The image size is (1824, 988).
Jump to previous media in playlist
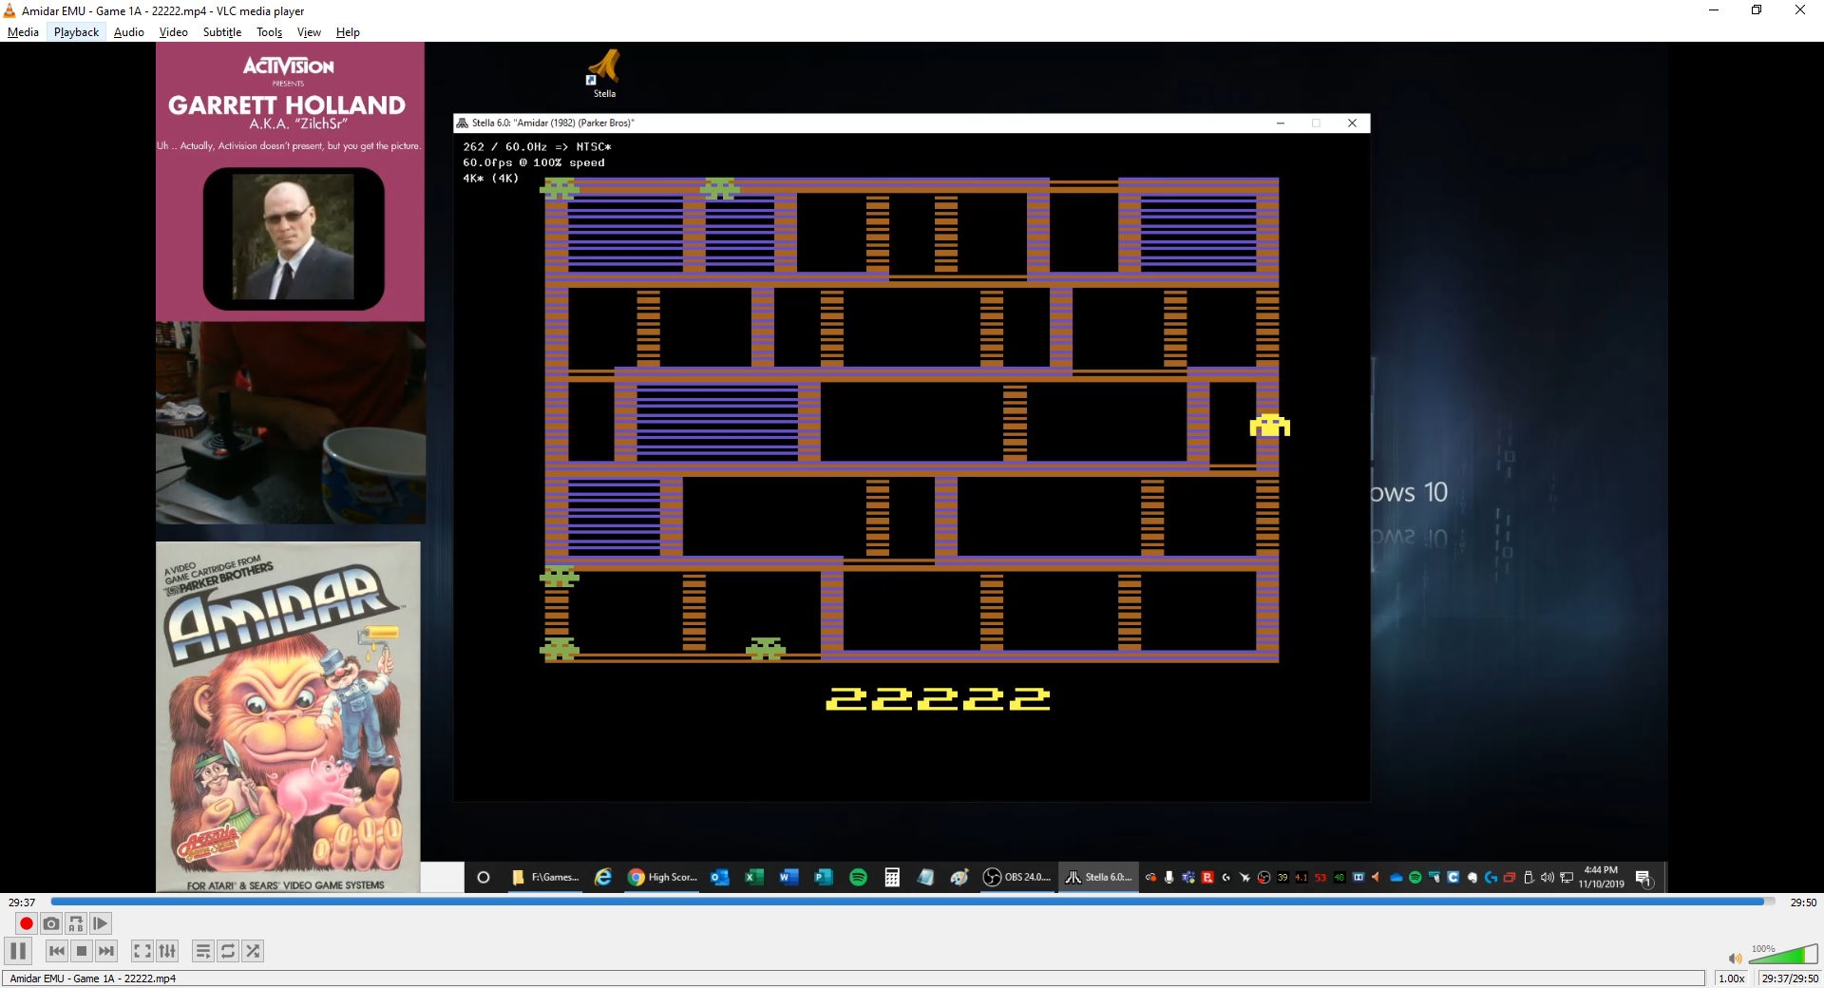click(57, 951)
